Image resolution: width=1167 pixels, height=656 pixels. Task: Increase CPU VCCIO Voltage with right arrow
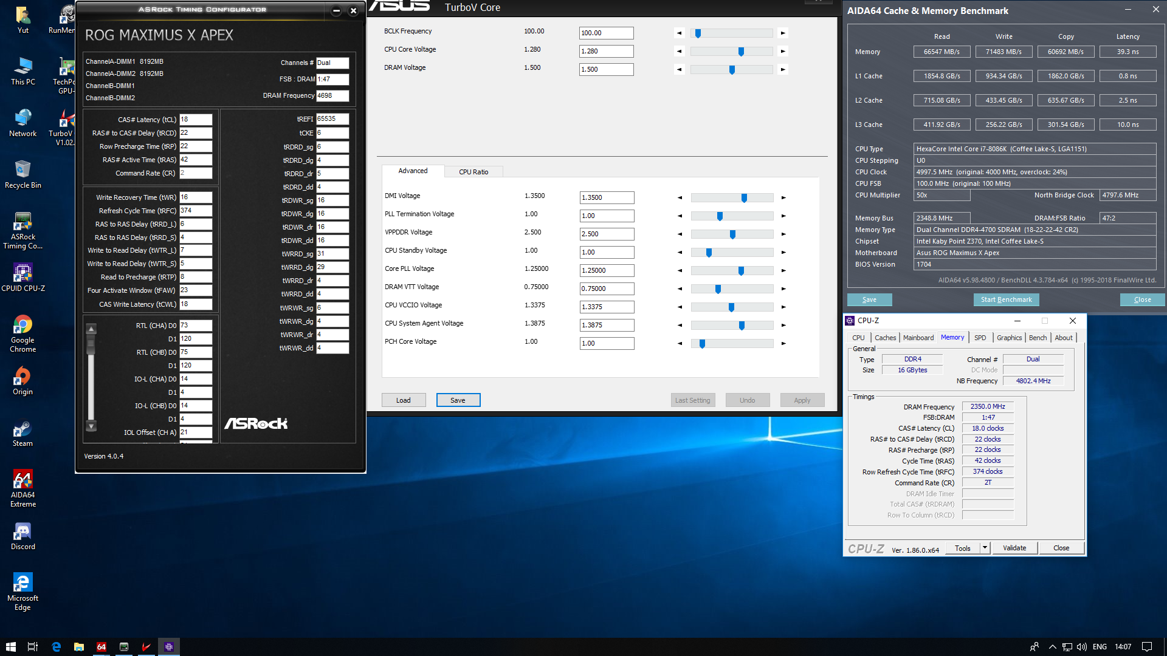[783, 307]
